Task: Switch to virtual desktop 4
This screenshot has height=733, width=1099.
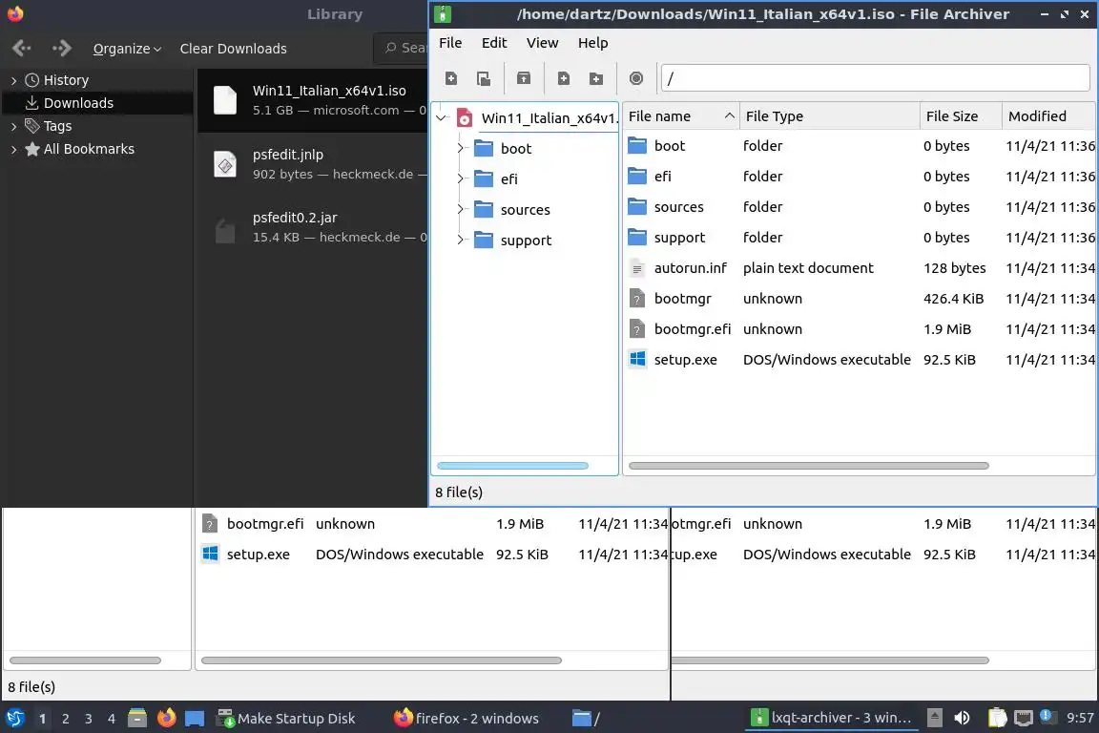Action: coord(112,719)
